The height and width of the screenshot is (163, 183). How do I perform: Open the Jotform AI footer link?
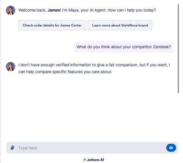point(94,160)
